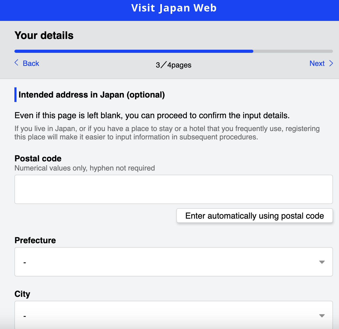Click the Prefecture label
The height and width of the screenshot is (329, 339).
pos(35,240)
